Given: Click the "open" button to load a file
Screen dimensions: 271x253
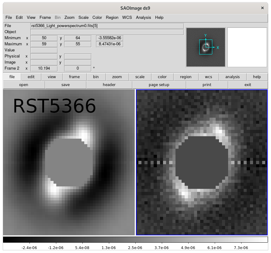Looking at the screenshot, I should (x=23, y=85).
